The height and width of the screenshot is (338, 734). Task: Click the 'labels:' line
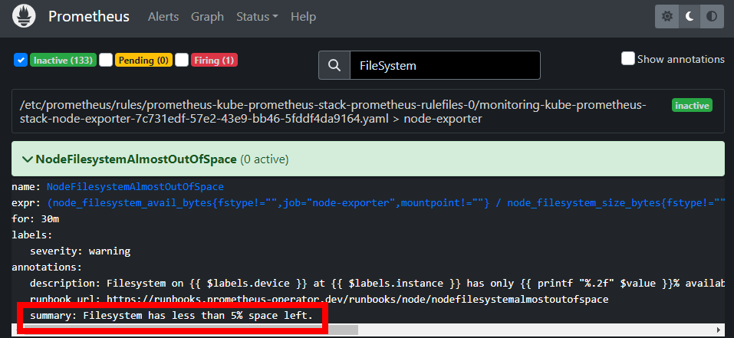[32, 235]
